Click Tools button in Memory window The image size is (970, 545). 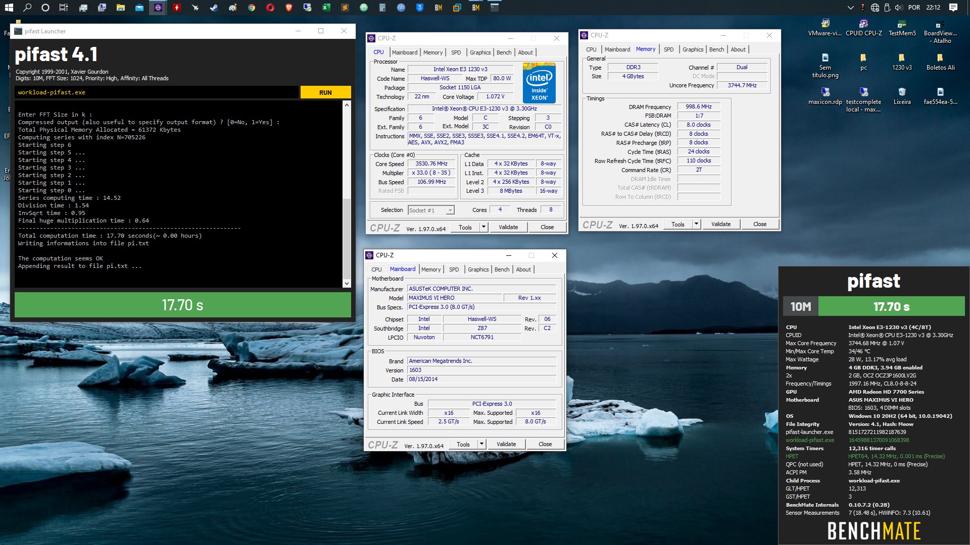(678, 224)
